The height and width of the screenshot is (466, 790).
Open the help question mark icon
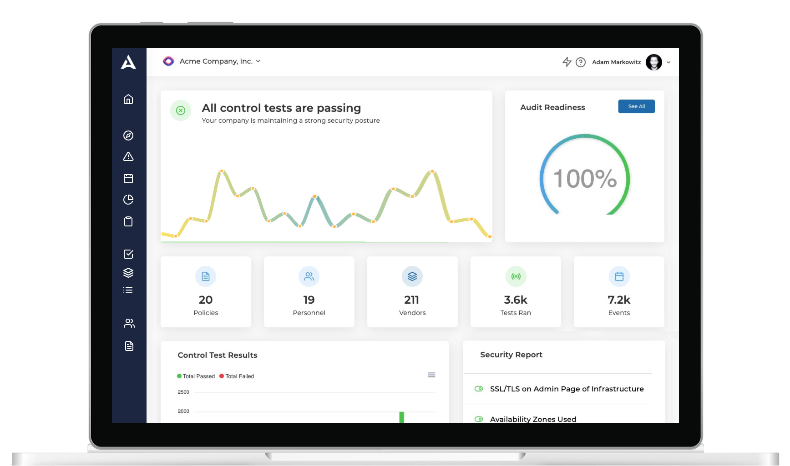[581, 62]
